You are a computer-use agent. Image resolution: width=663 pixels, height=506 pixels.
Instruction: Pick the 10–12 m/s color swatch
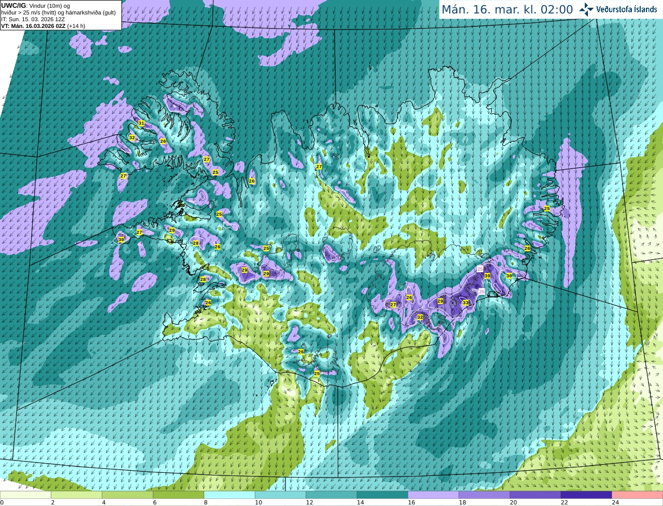pyautogui.click(x=280, y=495)
